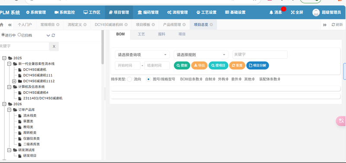Close the 项目模板 tab
This screenshot has width=346, height=163.
pos(154,25)
